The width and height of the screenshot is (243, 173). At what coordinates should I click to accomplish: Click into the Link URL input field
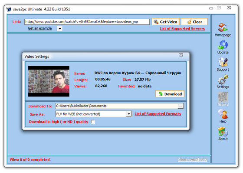click(87, 22)
